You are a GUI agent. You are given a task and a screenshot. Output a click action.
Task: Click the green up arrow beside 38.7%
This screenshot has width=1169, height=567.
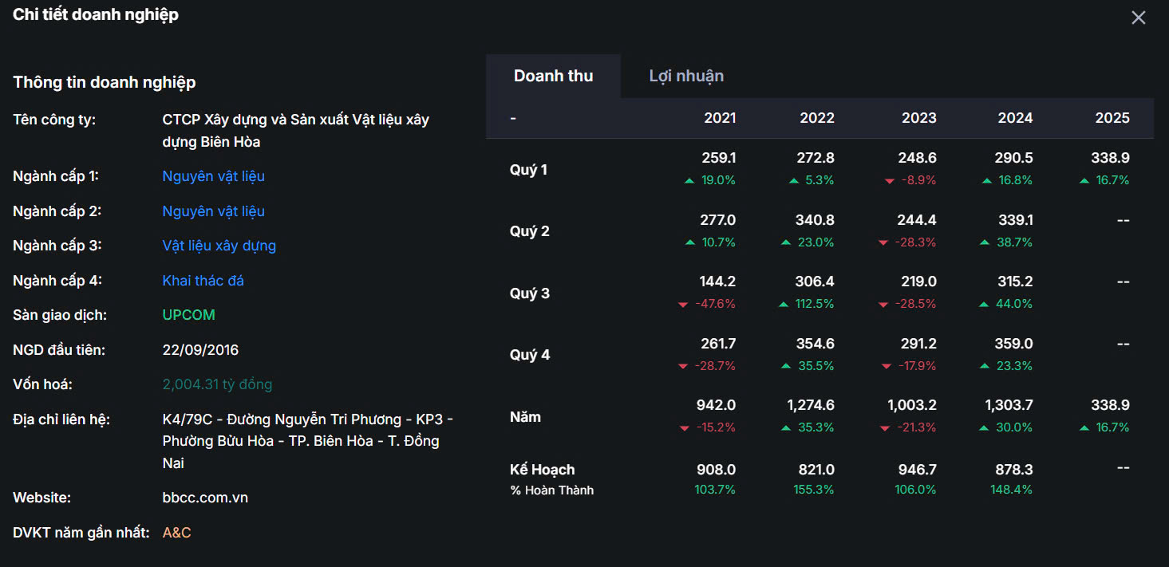pyautogui.click(x=985, y=242)
